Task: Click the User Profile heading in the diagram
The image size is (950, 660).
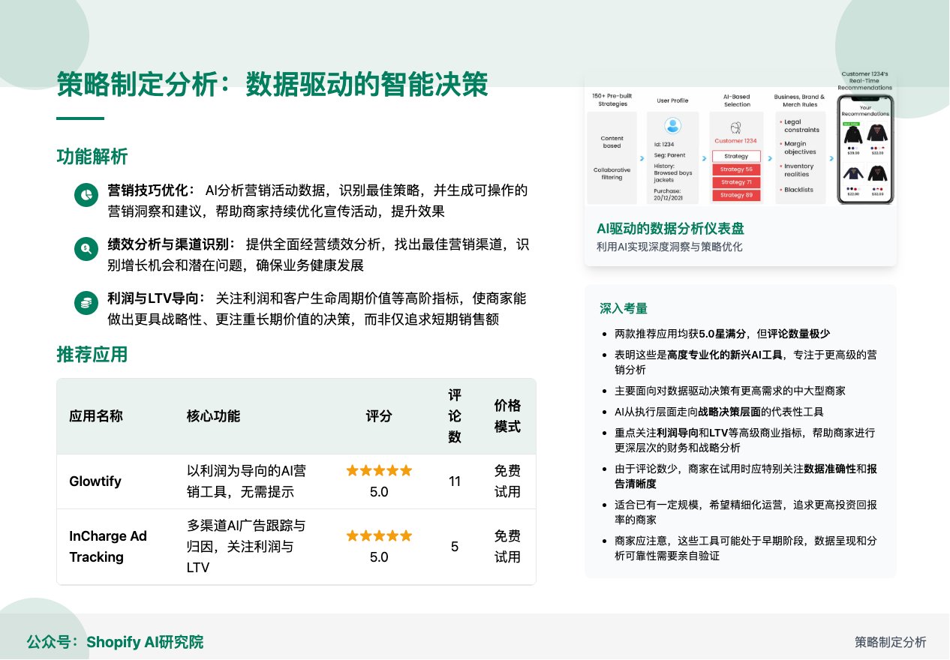Action: (x=672, y=100)
